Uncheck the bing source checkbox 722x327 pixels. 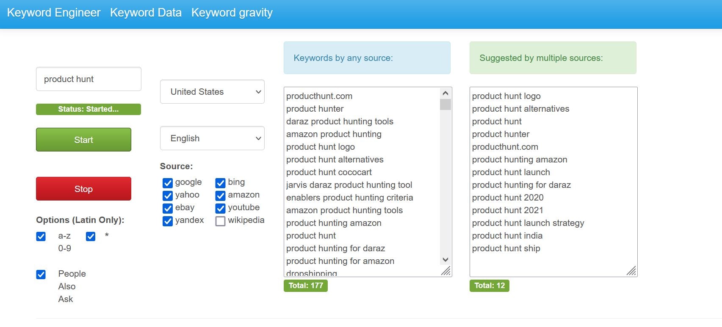[x=220, y=183]
